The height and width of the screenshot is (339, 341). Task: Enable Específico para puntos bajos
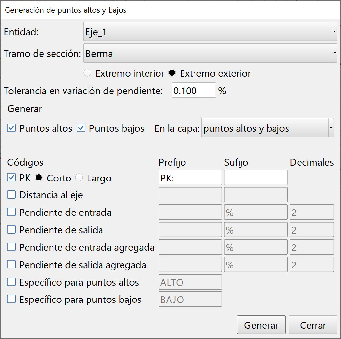11,299
